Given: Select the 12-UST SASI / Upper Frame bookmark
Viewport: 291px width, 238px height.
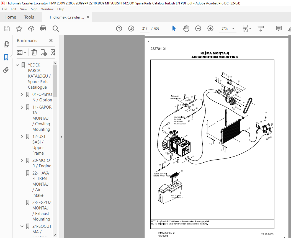Looking at the screenshot, I should coord(38,145).
